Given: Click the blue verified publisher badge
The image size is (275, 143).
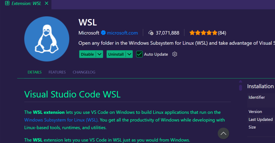Looking at the screenshot, I should [x=103, y=33].
